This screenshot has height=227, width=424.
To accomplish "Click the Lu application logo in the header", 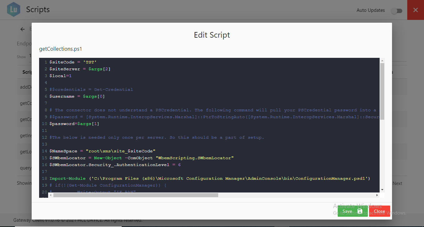I will (13, 9).
